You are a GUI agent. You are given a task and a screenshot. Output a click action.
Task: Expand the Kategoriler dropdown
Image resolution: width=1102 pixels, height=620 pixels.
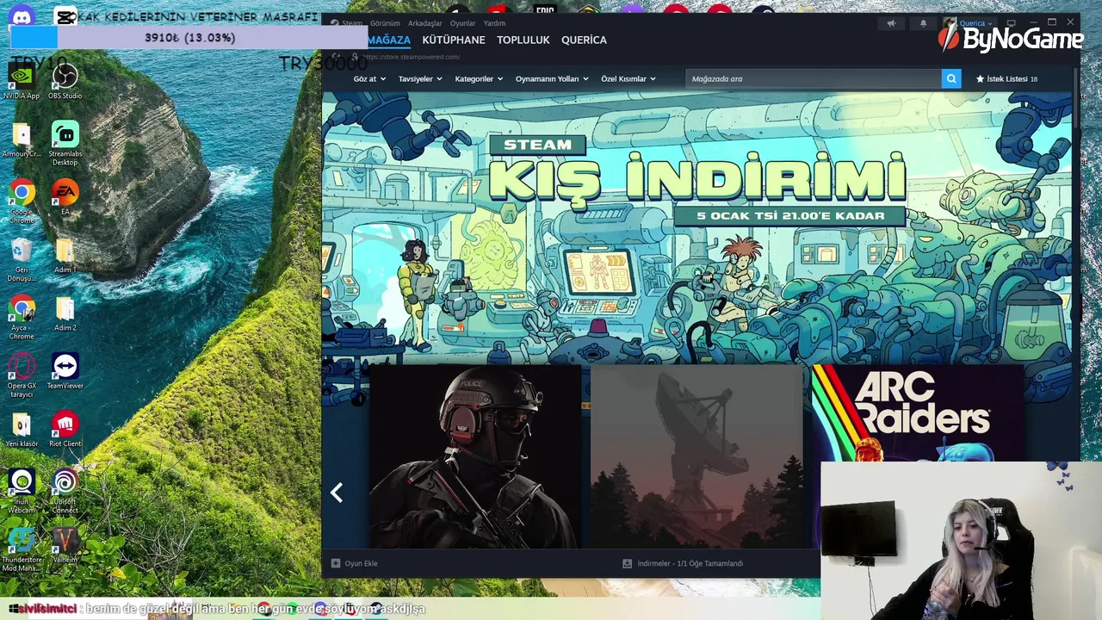tap(479, 78)
